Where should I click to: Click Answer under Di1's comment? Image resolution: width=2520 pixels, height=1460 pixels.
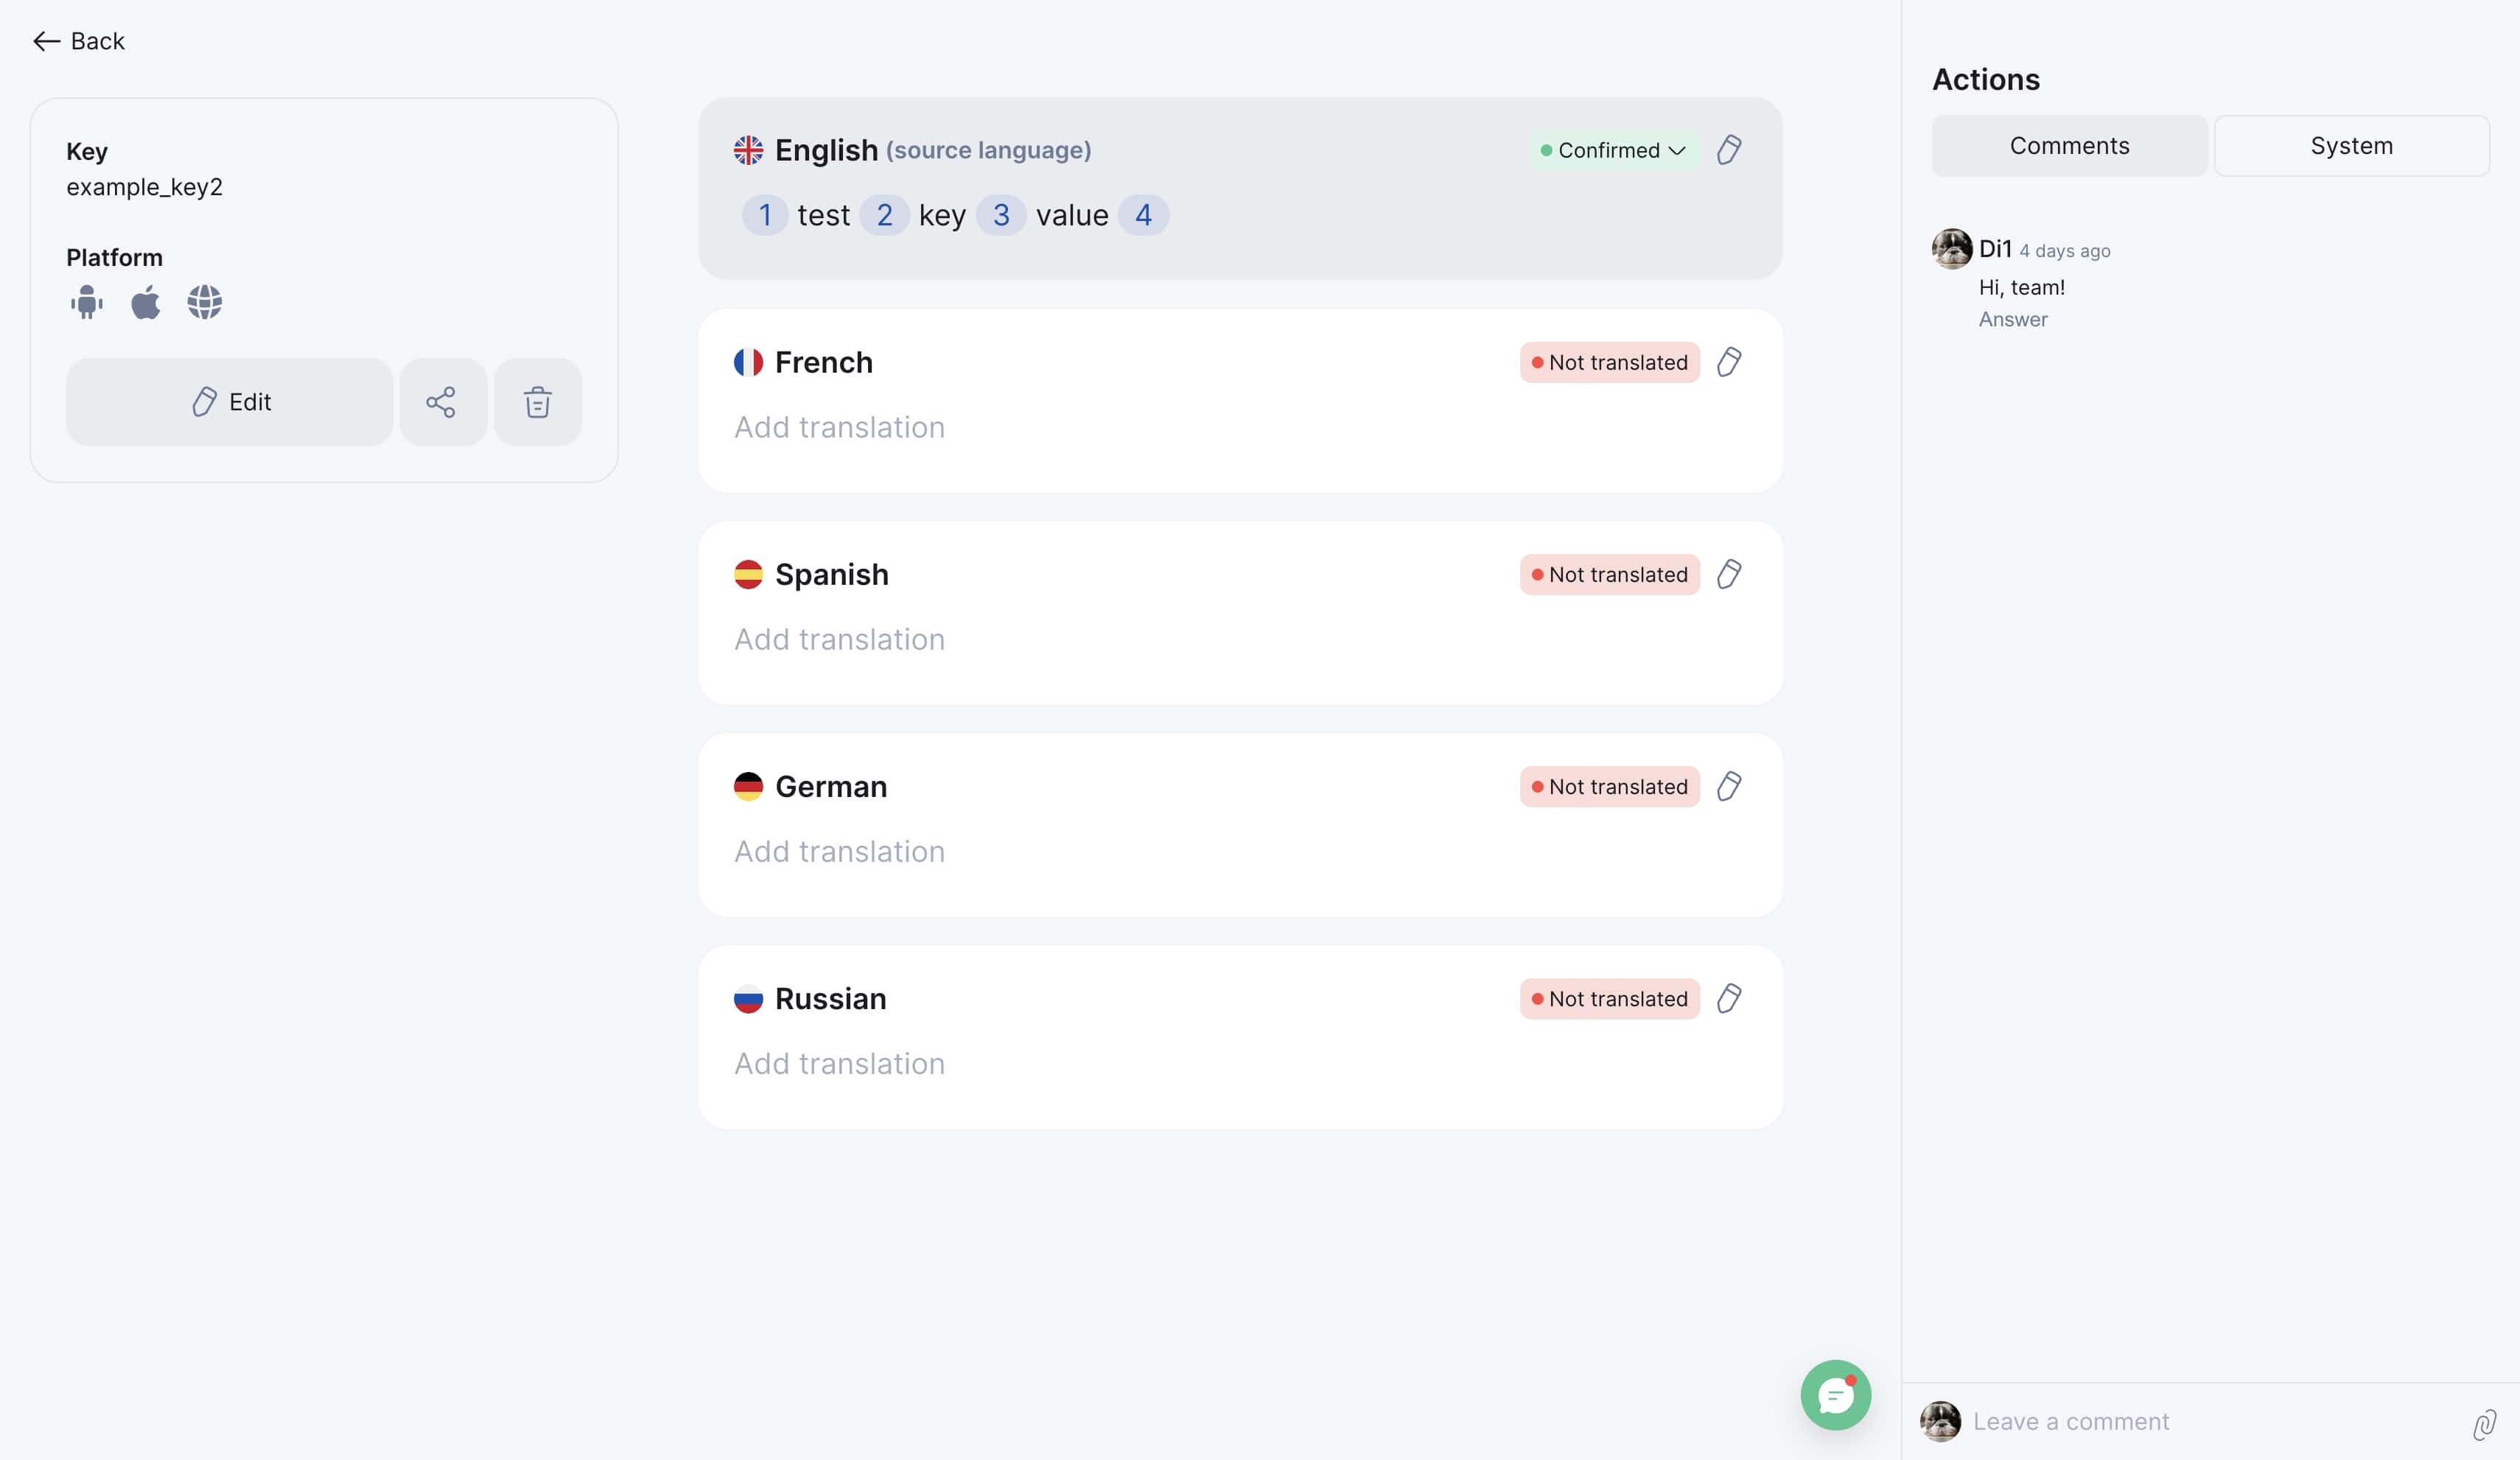click(x=2012, y=320)
